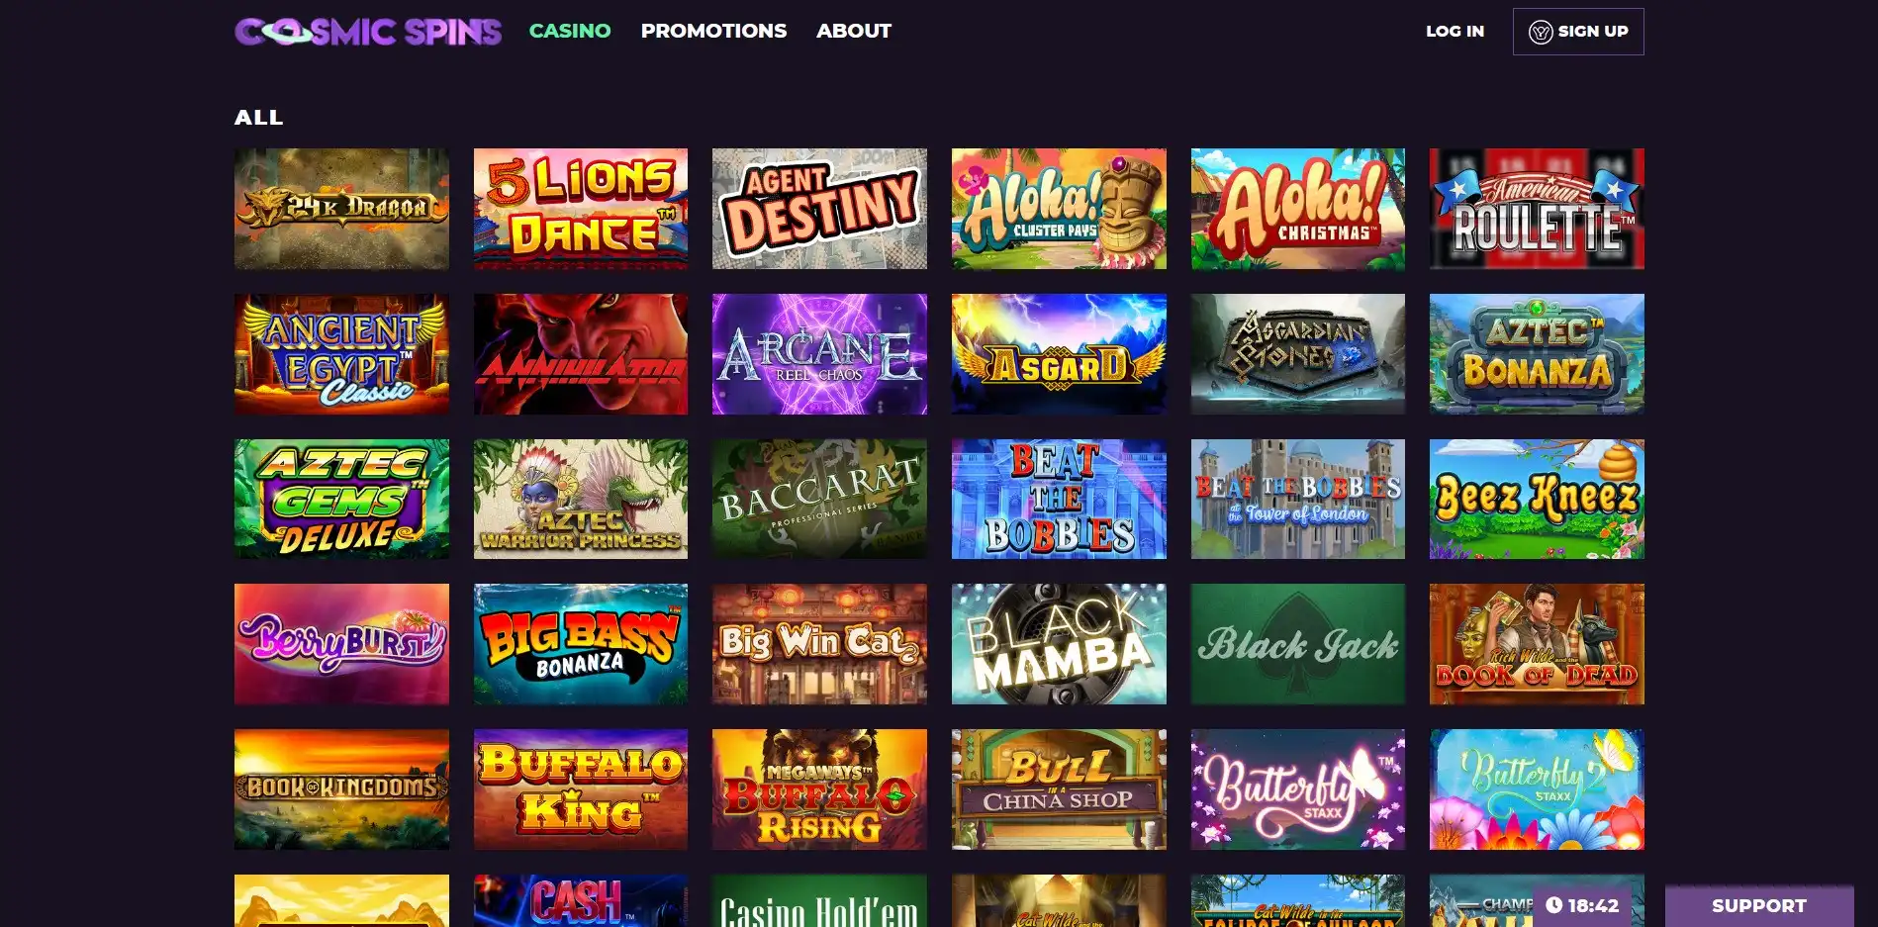1878x927 pixels.
Task: Select the Black Jack game tile
Action: [1297, 644]
